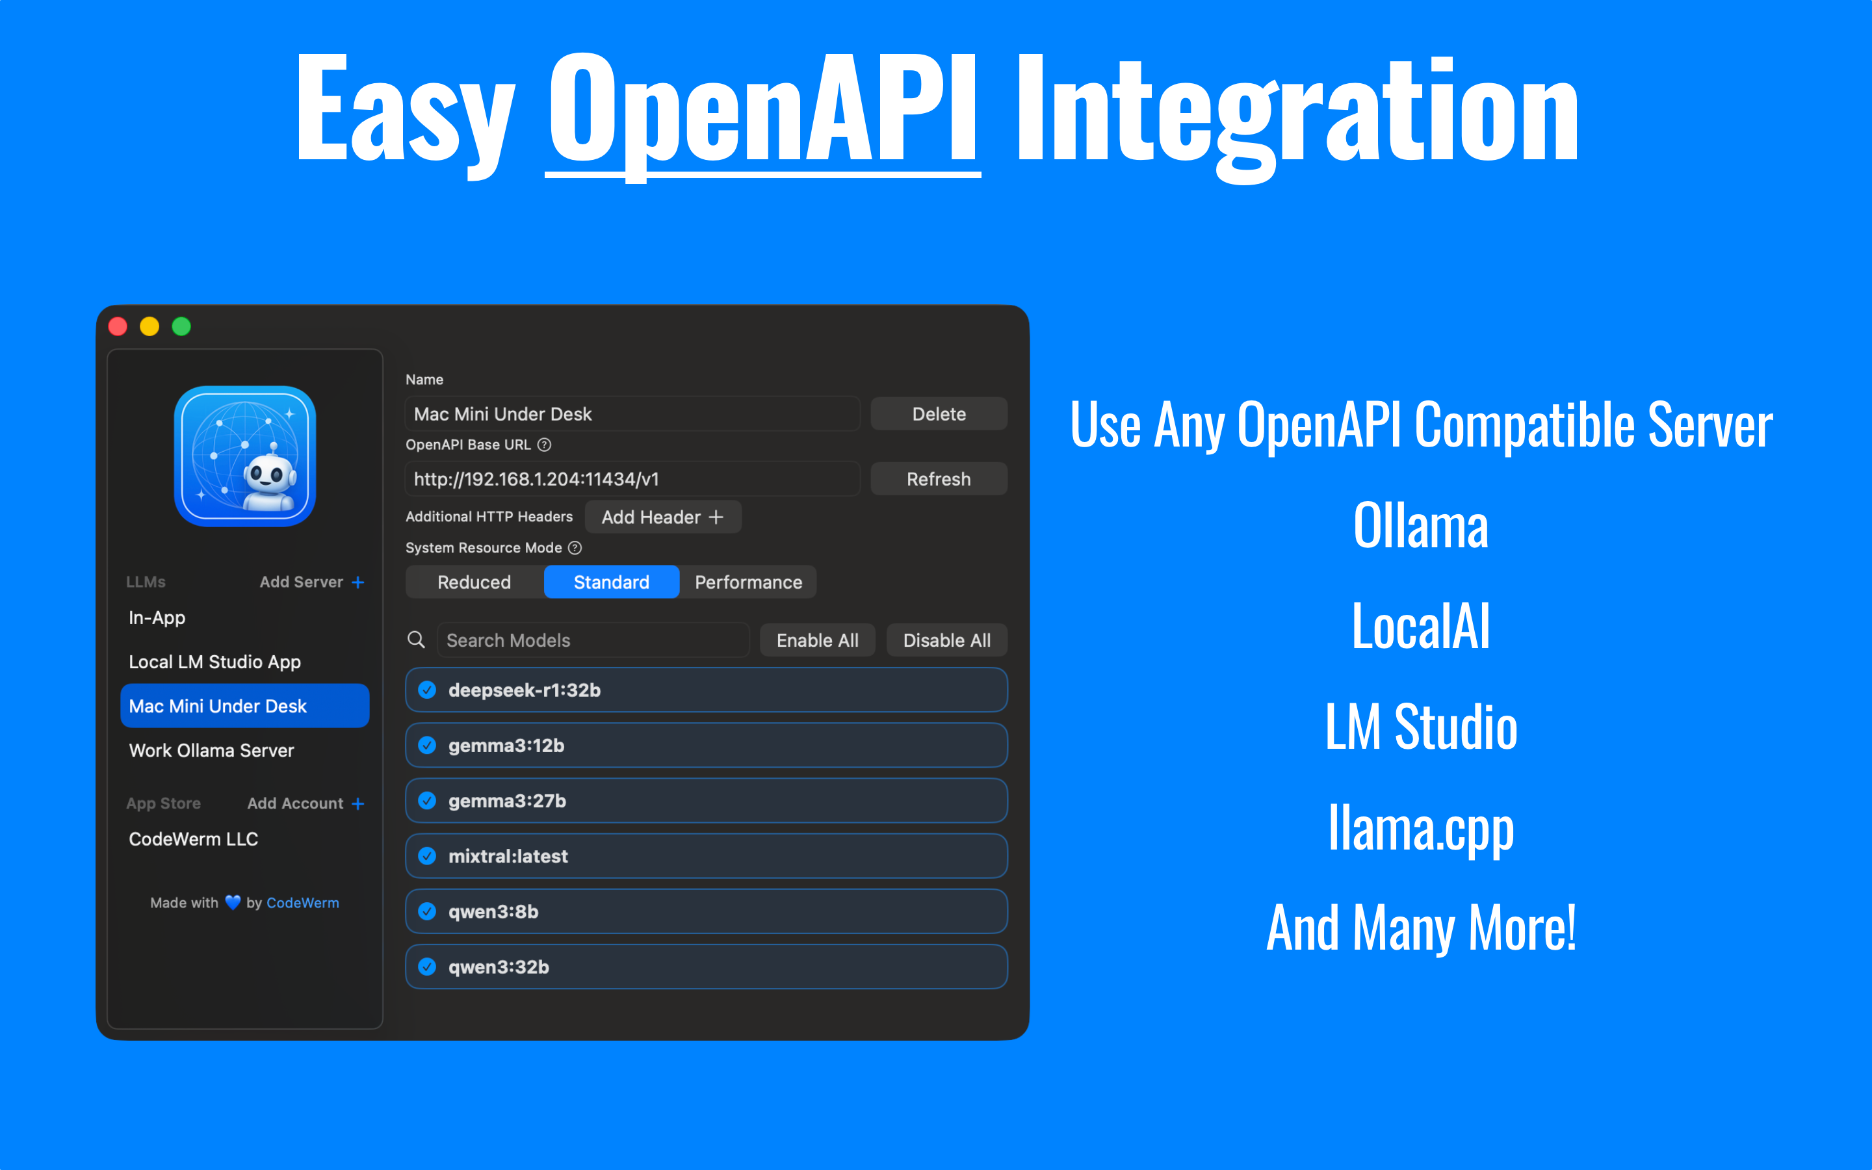The width and height of the screenshot is (1872, 1170).
Task: Refresh the model list
Action: point(939,478)
